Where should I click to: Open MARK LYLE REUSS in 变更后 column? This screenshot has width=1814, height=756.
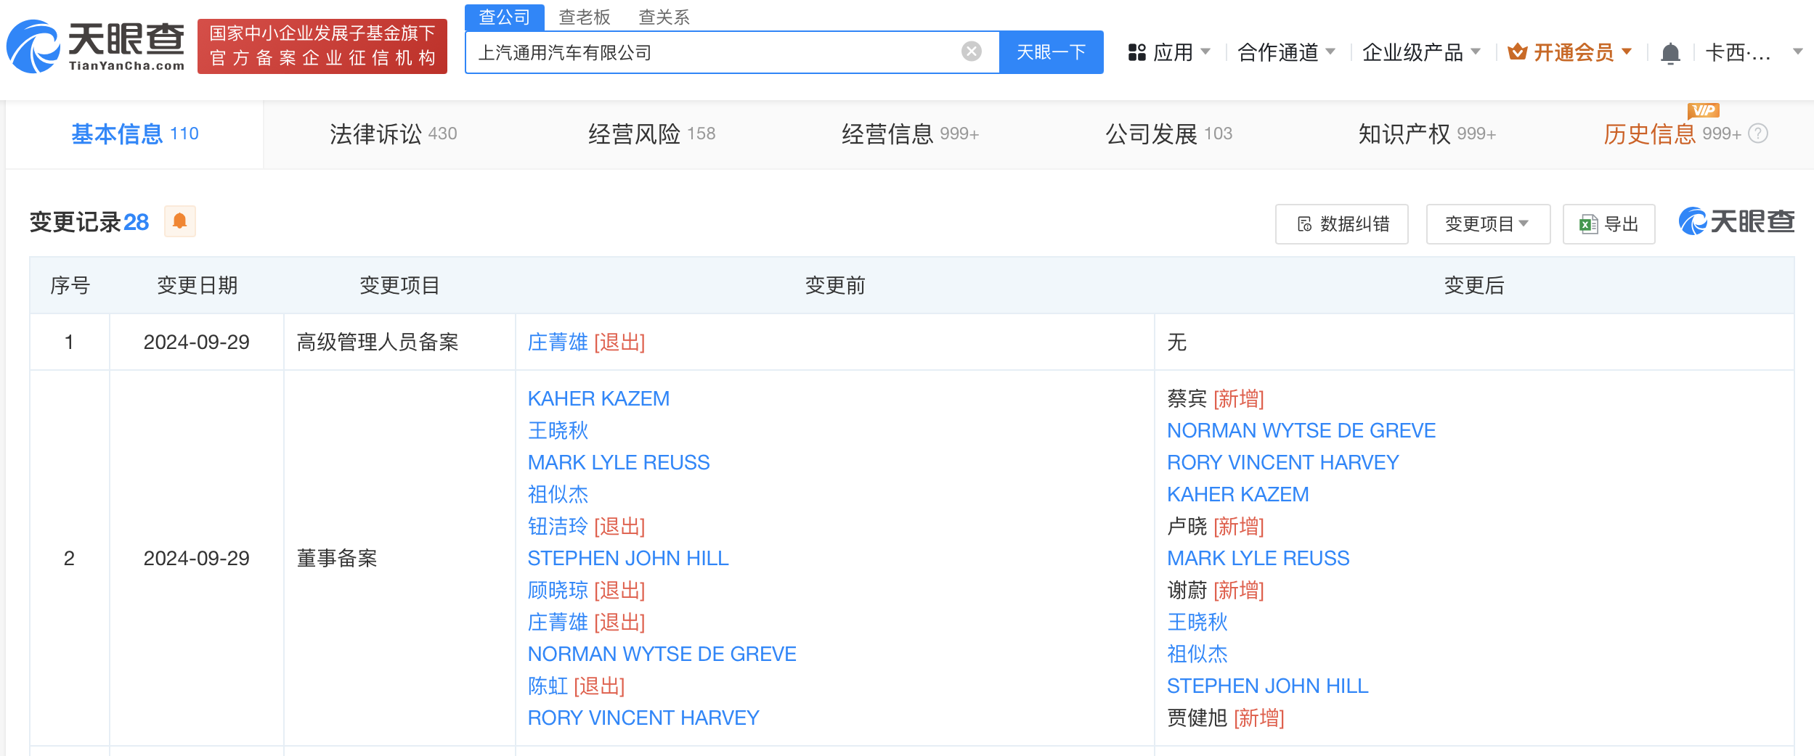coord(1258,558)
